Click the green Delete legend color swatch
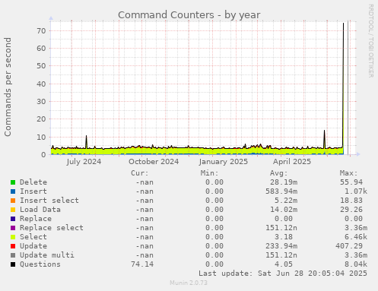 pos(13,182)
